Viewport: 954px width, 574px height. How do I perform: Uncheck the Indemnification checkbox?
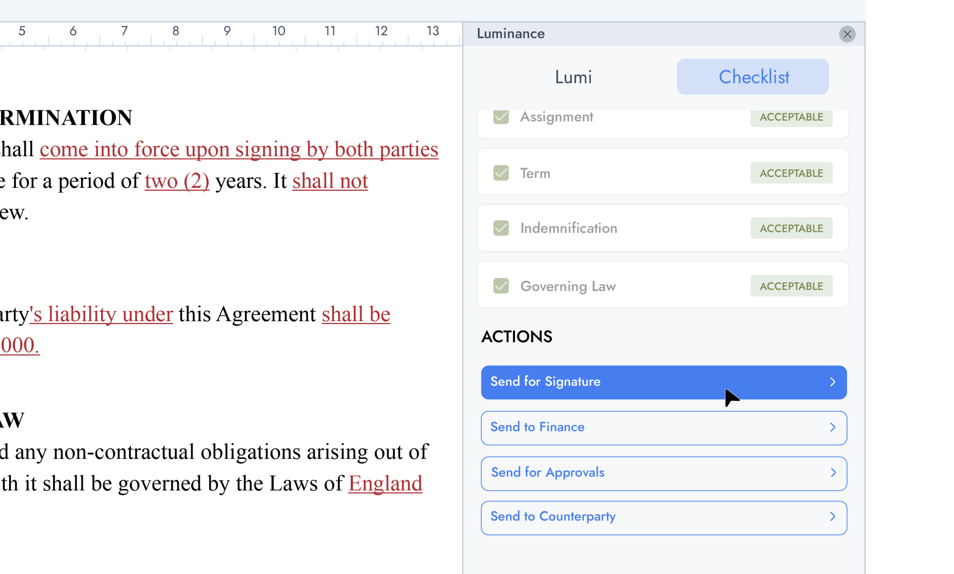(500, 228)
